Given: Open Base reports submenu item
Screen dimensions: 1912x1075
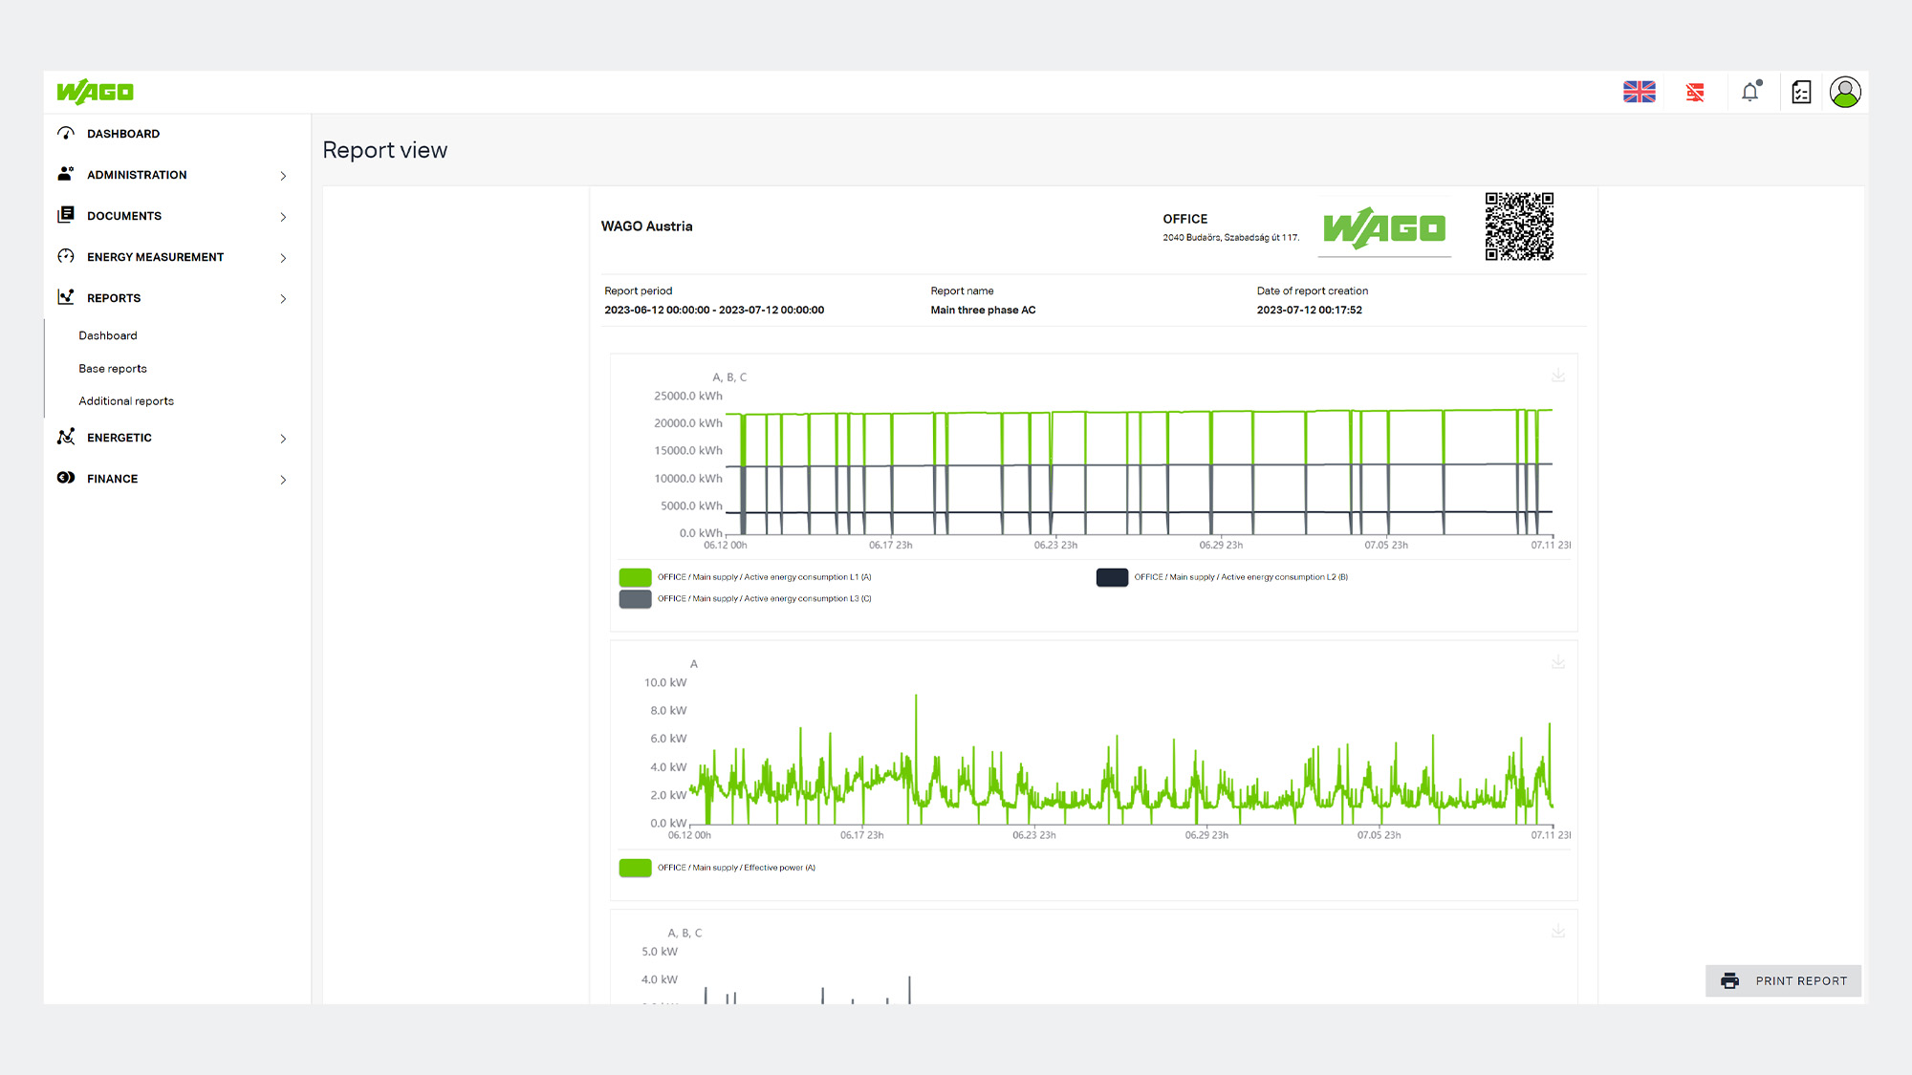Looking at the screenshot, I should tap(113, 369).
